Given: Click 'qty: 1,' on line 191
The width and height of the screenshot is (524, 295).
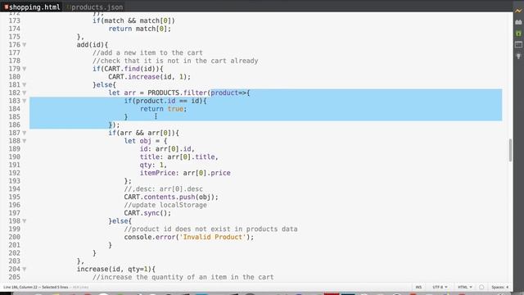Looking at the screenshot, I should 153,165.
